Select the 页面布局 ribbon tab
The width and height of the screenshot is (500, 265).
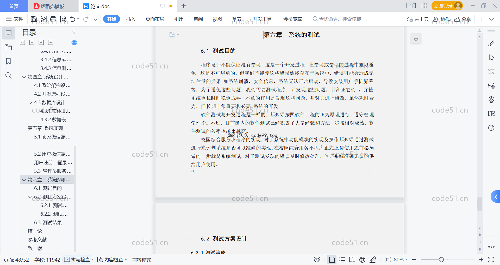(155, 19)
